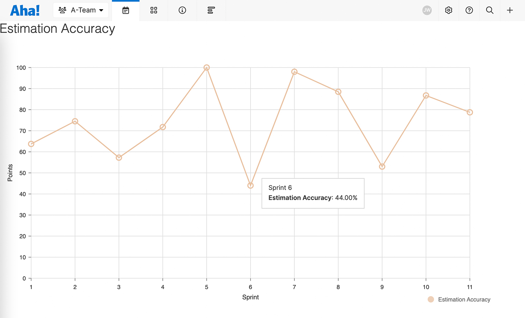Screen dimensions: 525x318
Task: Click the Sprint 6 tooltip box
Action: (313, 193)
